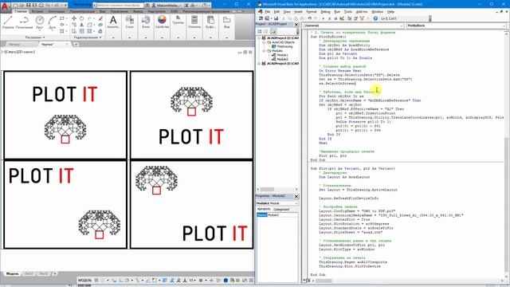Click the Name property value Module2
The height and width of the screenshot is (287, 510).
point(282,215)
